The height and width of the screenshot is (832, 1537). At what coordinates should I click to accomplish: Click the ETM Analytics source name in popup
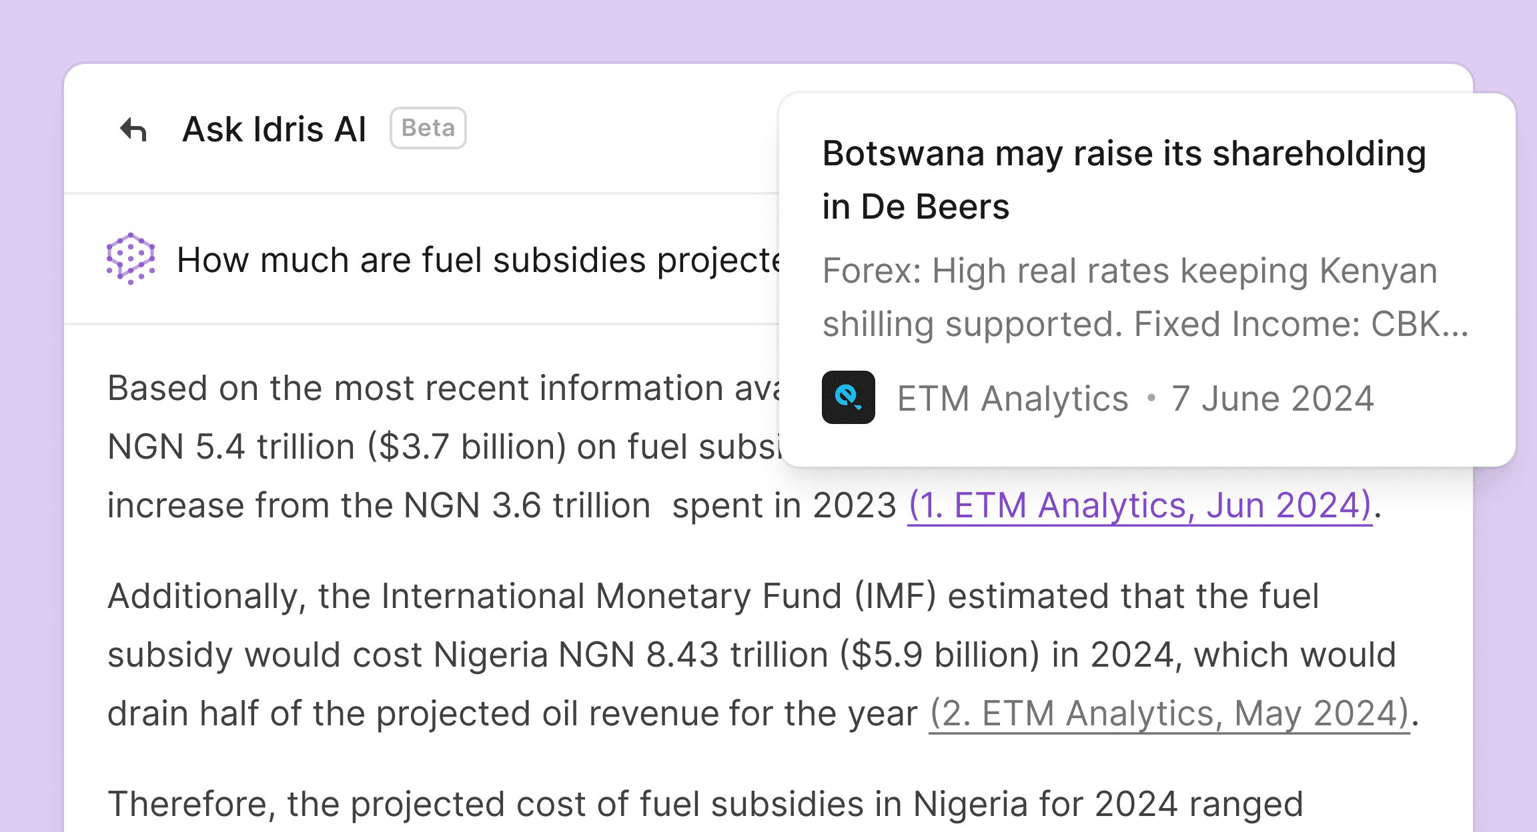pos(1013,399)
